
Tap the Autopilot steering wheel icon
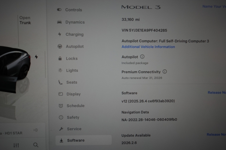[x=60, y=46]
